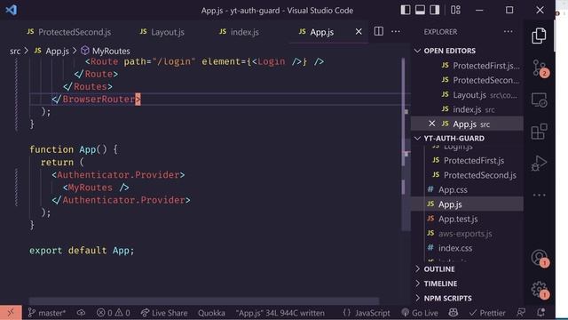This screenshot has height=320, width=568.
Task: Click '"App.js" 34L 944C written' status message
Action: pyautogui.click(x=280, y=312)
